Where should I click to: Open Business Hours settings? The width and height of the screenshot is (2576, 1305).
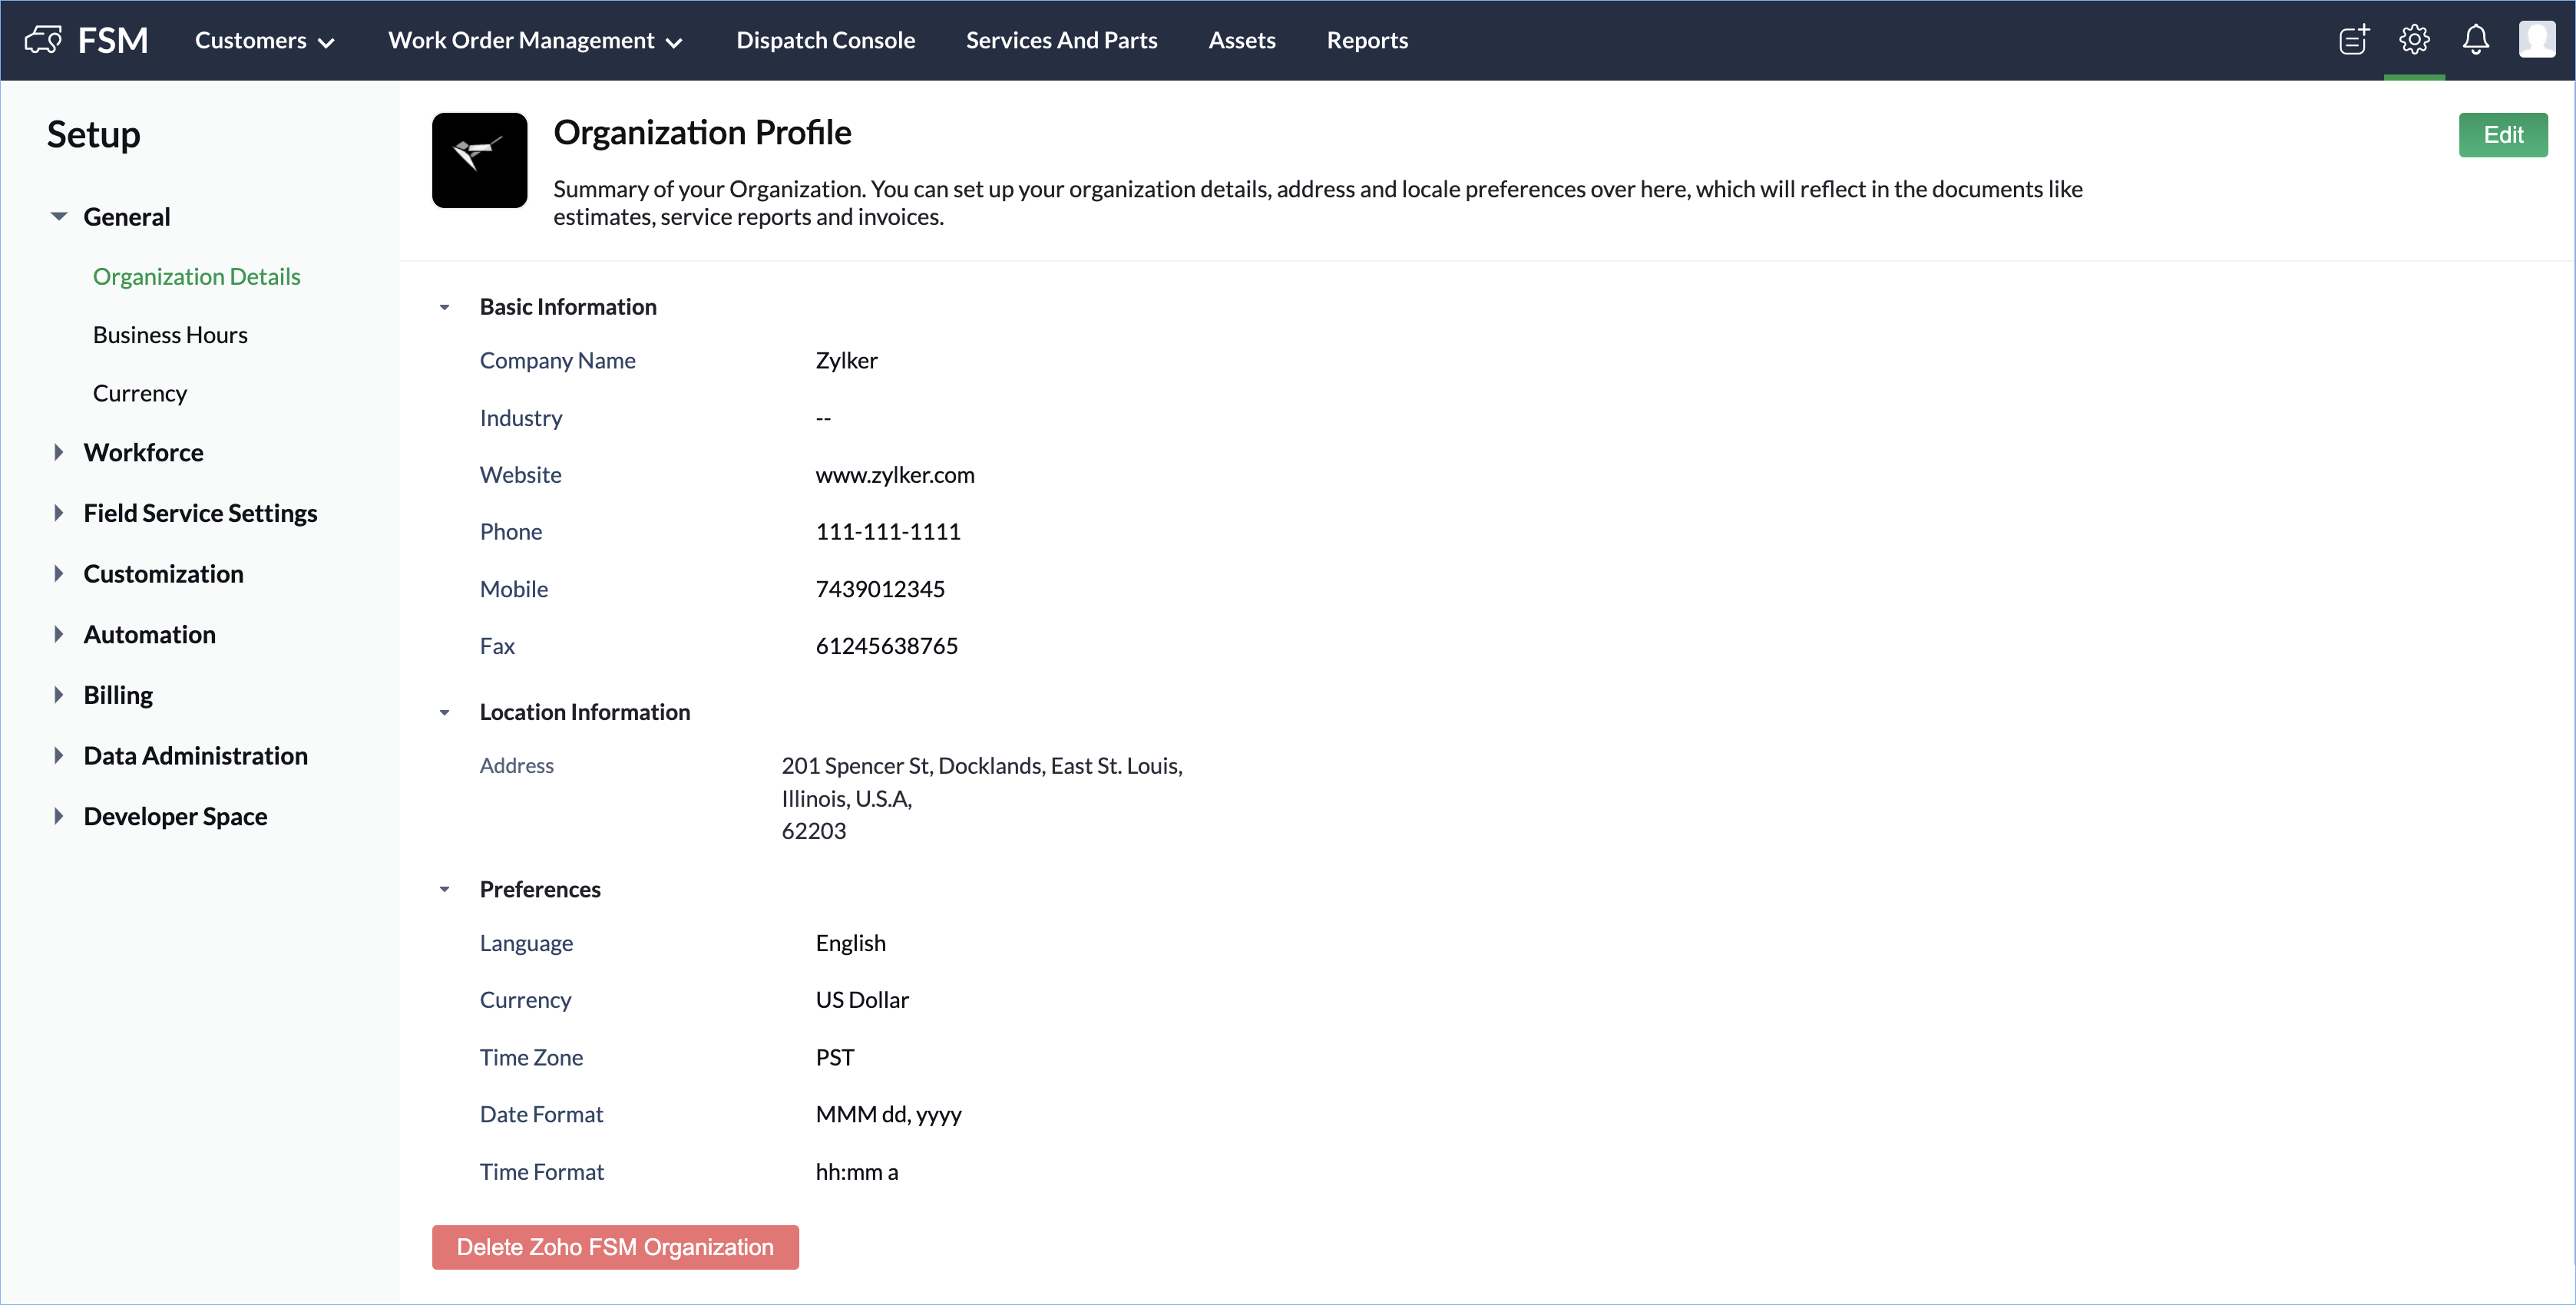pos(170,335)
